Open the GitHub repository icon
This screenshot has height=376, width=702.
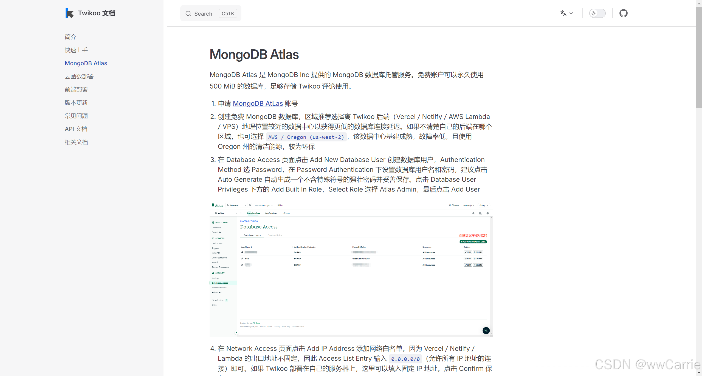pyautogui.click(x=623, y=13)
